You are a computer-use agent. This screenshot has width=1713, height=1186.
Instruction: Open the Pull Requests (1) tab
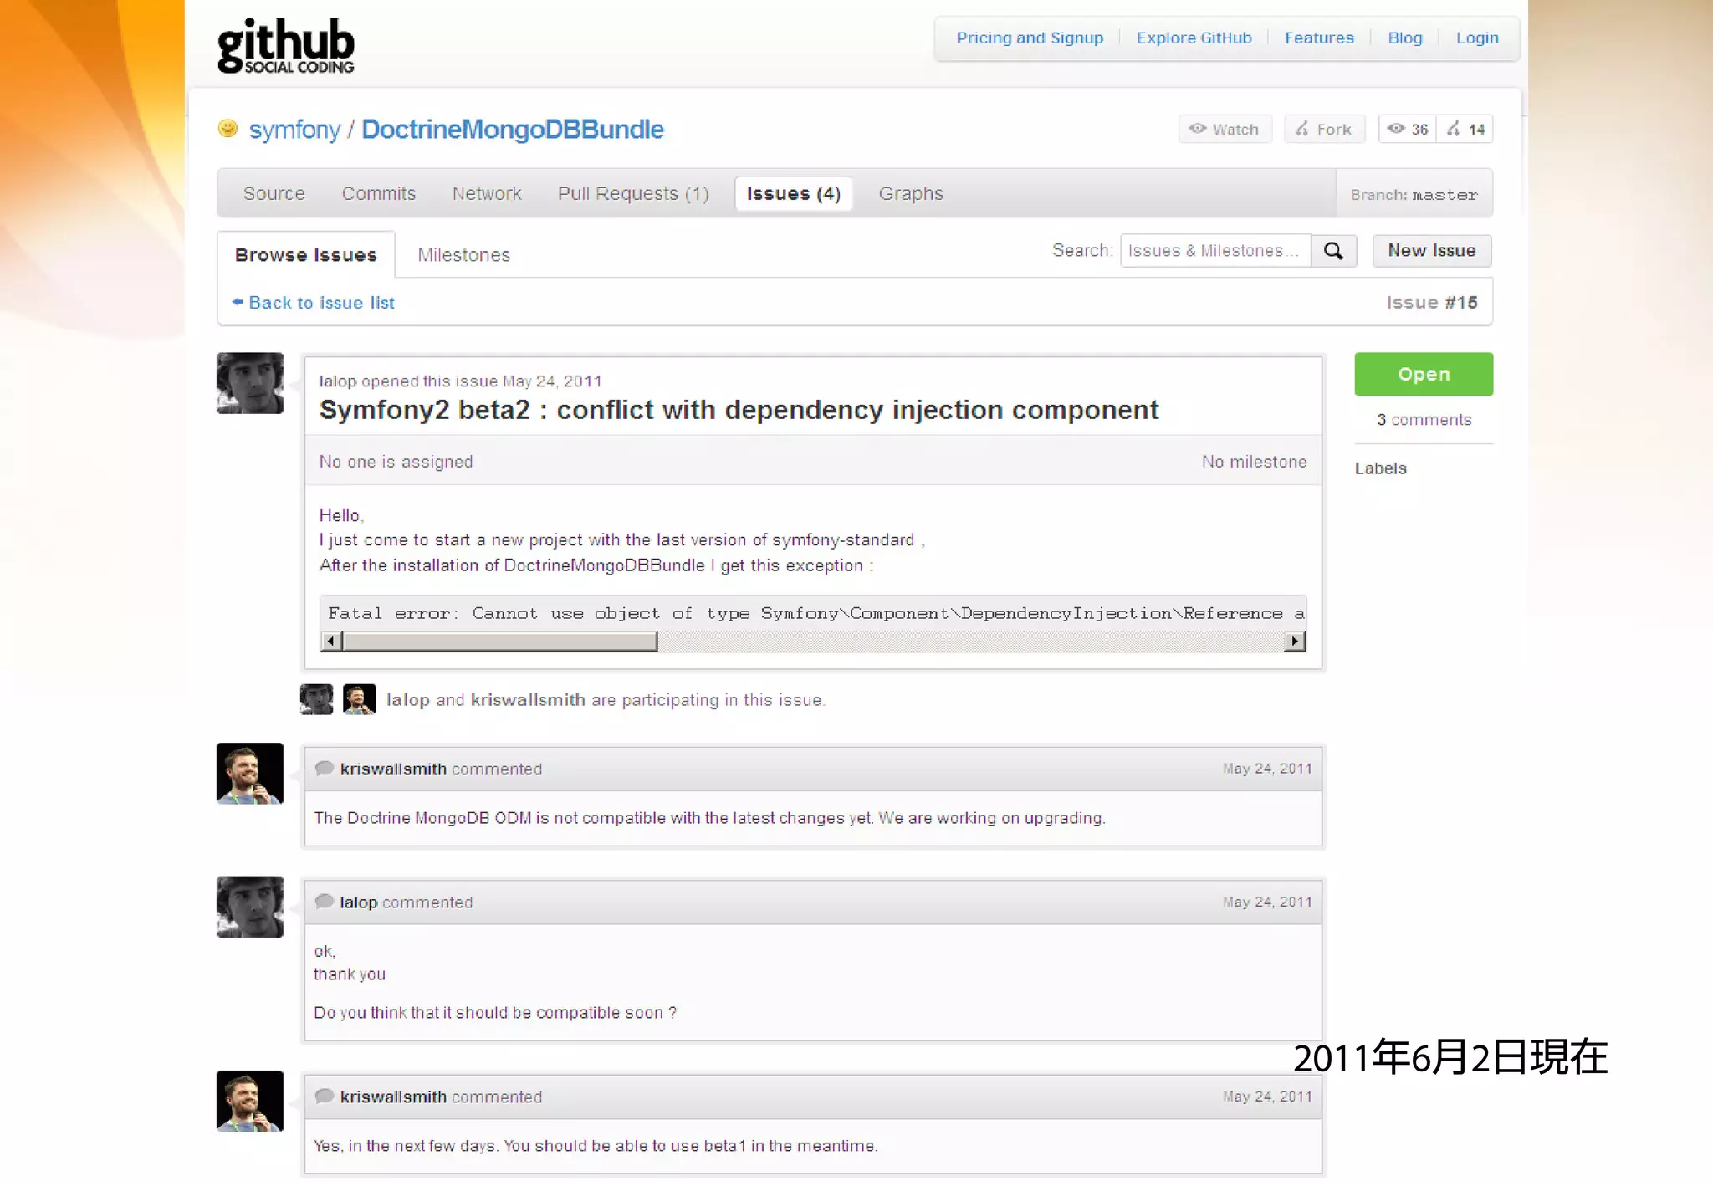pyautogui.click(x=632, y=194)
